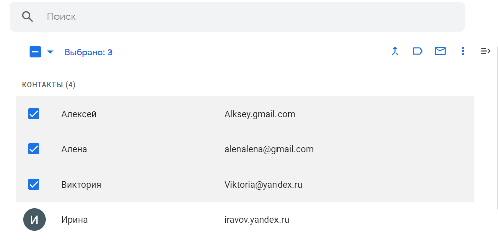
Task: Click the Выбрано: 3 selection label
Action: (x=88, y=52)
